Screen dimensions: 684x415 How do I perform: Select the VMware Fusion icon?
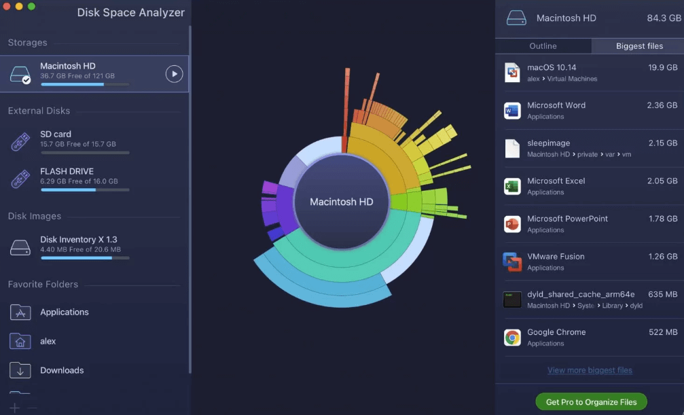[511, 261]
